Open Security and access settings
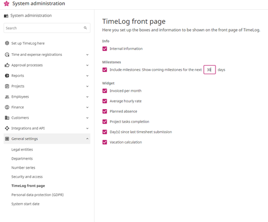This screenshot has width=268, height=222. (x=27, y=177)
